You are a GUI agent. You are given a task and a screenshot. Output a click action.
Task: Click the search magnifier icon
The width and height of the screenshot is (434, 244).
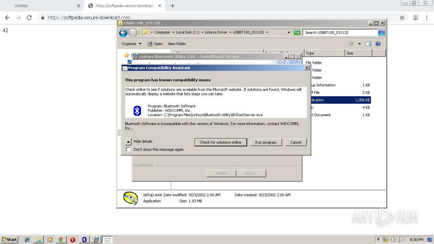pos(381,33)
